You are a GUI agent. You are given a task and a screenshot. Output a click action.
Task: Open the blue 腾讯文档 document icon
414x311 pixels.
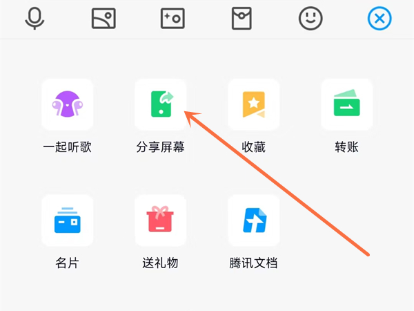253,220
